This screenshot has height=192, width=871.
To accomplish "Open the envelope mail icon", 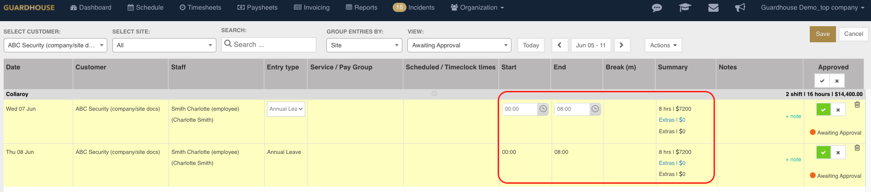I will (713, 8).
